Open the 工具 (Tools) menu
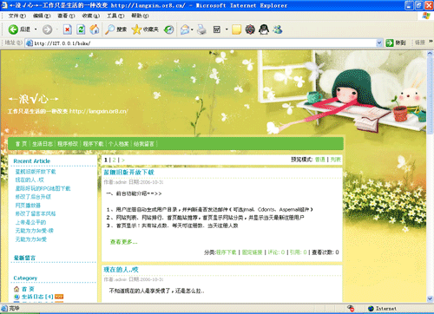Image resolution: width=434 pixels, height=314 pixels. [115, 16]
